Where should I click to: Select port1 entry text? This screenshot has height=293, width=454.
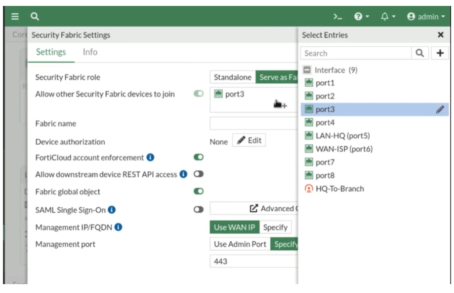[325, 83]
